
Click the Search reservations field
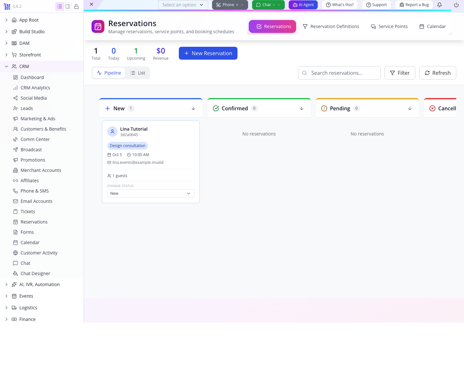339,73
